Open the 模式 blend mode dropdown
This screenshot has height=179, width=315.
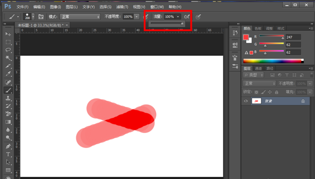[80, 17]
